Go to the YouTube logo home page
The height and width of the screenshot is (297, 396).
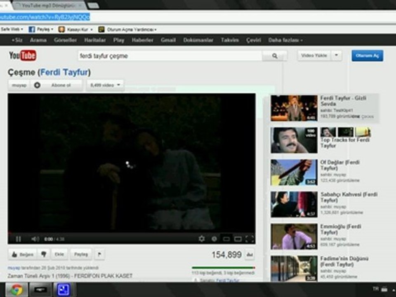pos(23,56)
